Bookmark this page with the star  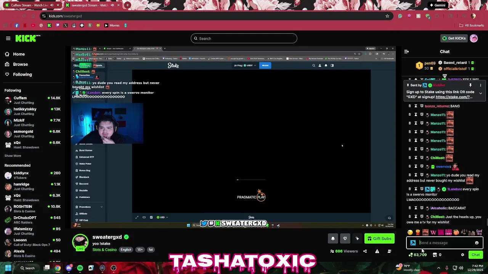click(387, 16)
